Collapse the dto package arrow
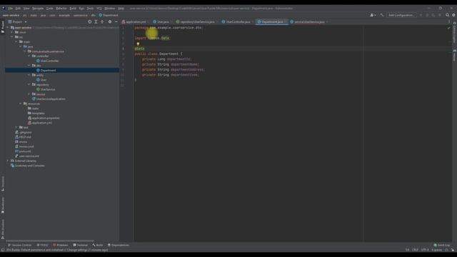The width and height of the screenshot is (457, 257). [29, 66]
